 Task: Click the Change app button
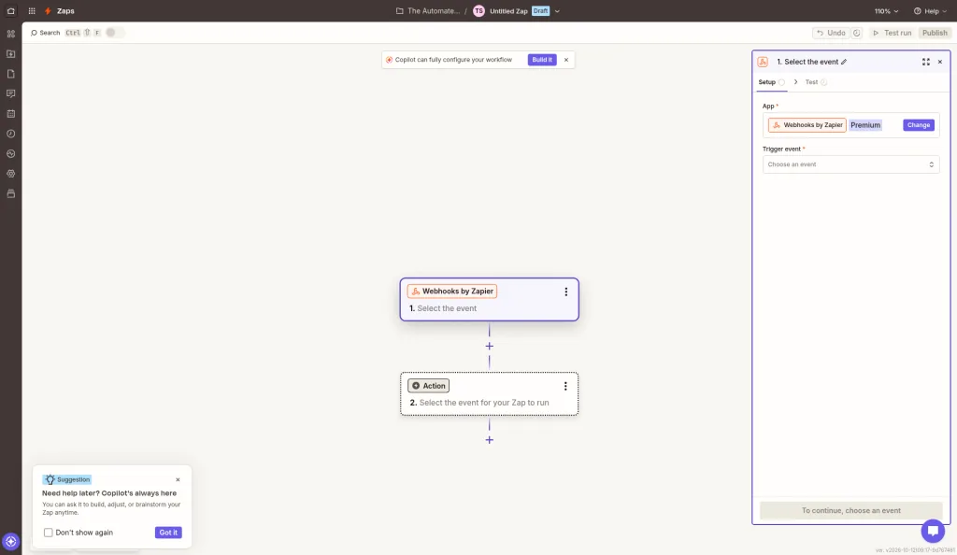[x=918, y=125]
